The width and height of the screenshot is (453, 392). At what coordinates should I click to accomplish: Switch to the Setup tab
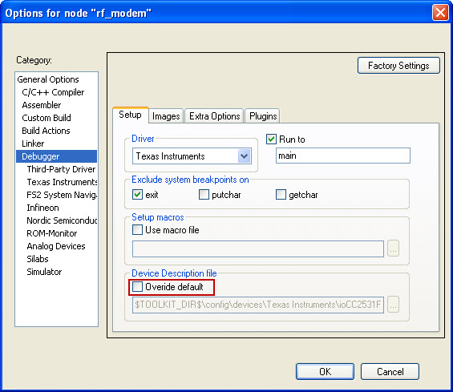click(x=130, y=115)
